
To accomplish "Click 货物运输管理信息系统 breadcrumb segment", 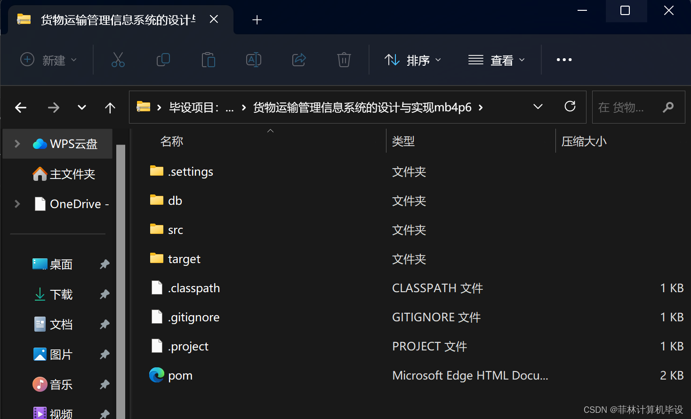I will [362, 108].
